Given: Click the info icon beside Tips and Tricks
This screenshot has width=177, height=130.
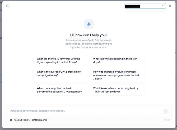Looking at the screenshot, I should coord(11,120).
